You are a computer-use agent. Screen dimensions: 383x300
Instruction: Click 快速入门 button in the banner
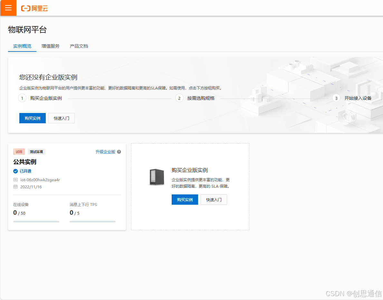(x=62, y=118)
